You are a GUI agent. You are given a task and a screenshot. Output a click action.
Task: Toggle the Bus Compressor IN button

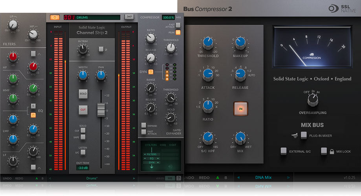240,109
